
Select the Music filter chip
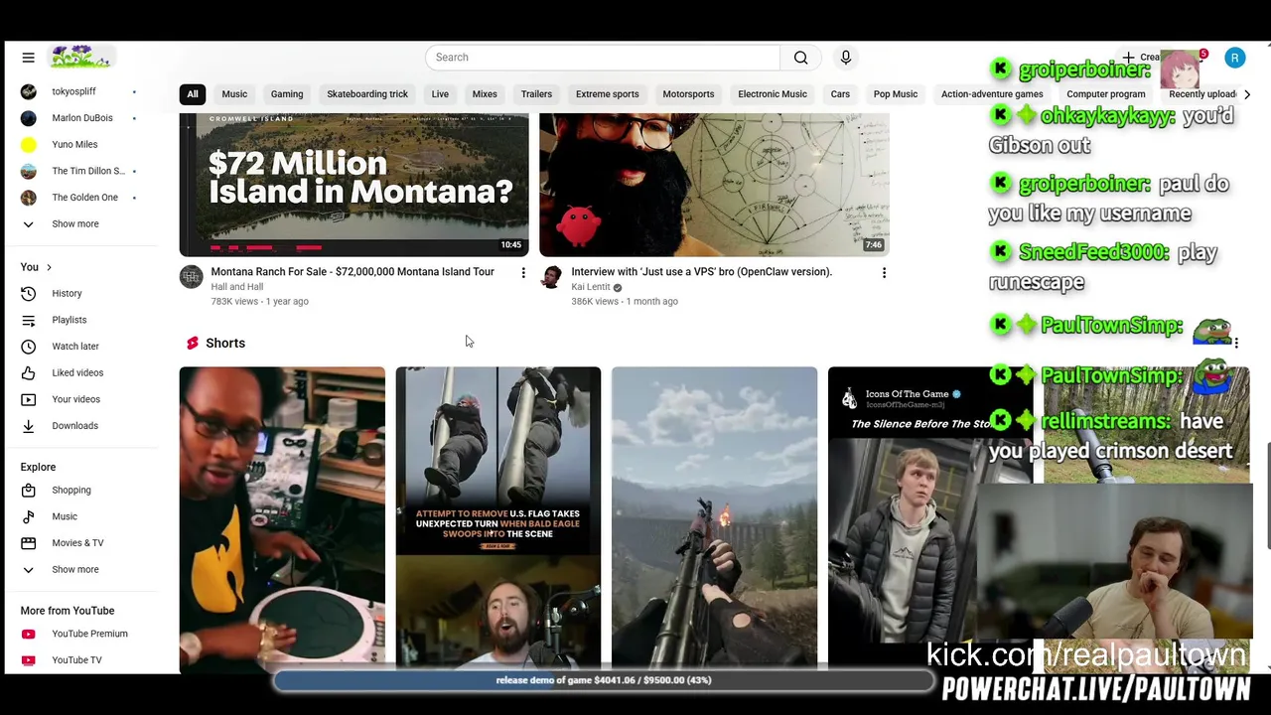pos(234,94)
